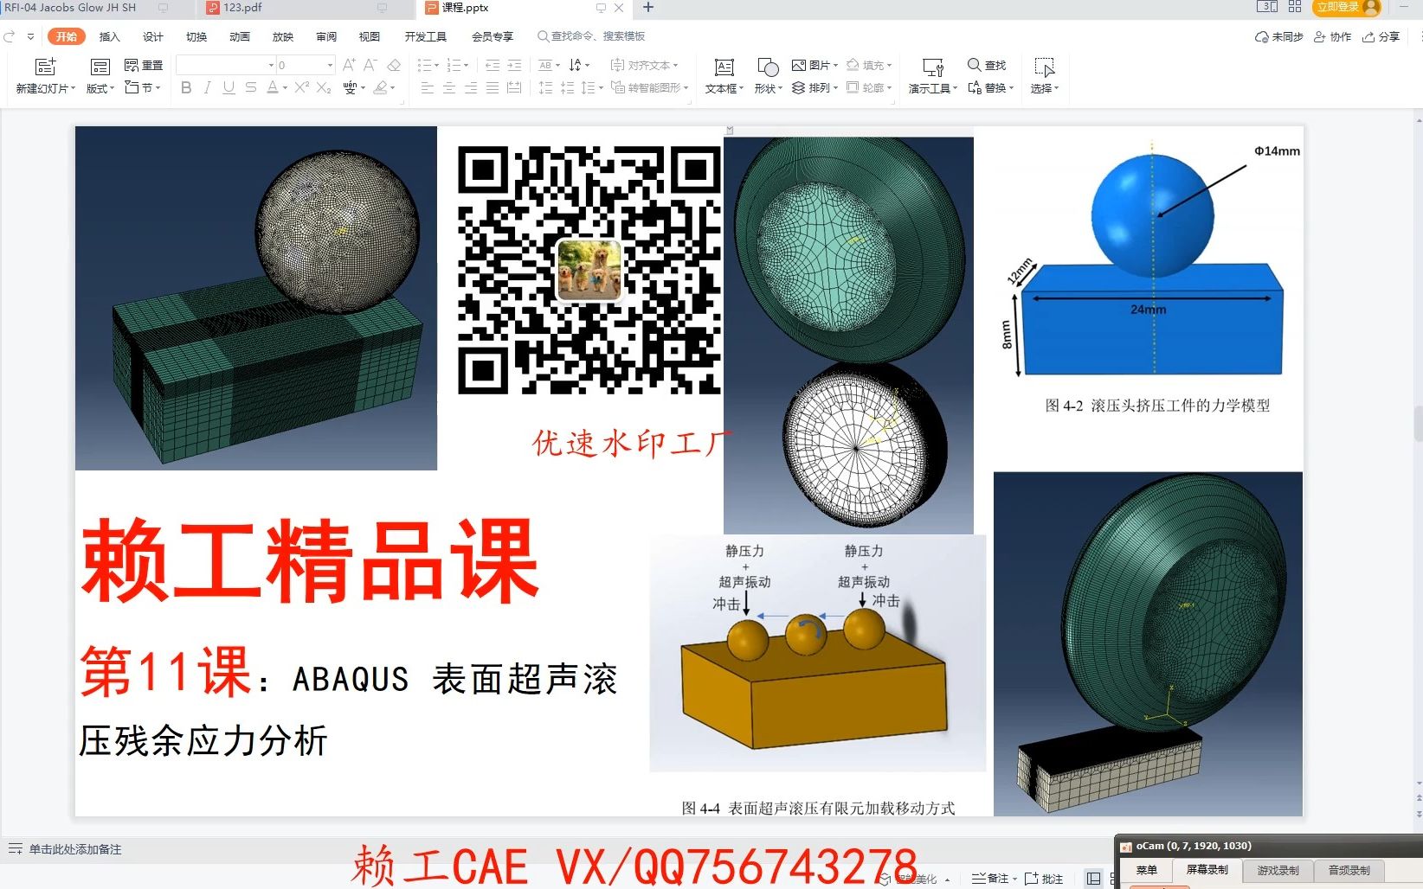Toggle Underline formatting

pyautogui.click(x=229, y=87)
